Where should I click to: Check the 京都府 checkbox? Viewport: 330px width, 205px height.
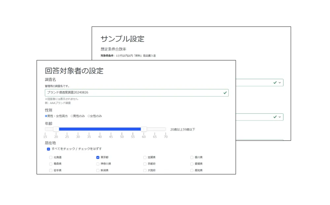[145, 164]
